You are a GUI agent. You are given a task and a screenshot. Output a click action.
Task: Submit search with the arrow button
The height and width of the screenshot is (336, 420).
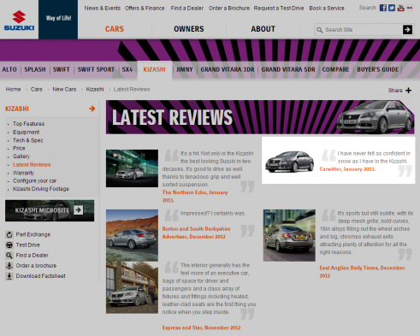[407, 29]
